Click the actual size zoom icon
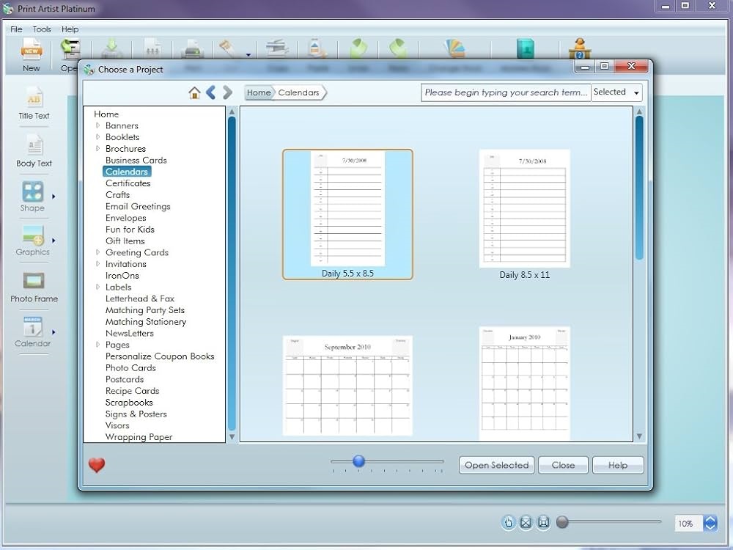The width and height of the screenshot is (733, 550). coord(543,522)
